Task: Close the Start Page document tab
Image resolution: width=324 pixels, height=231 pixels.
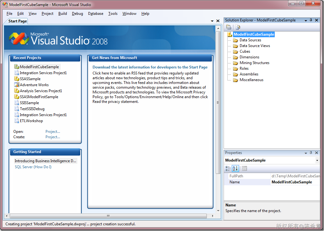Action: [218, 21]
